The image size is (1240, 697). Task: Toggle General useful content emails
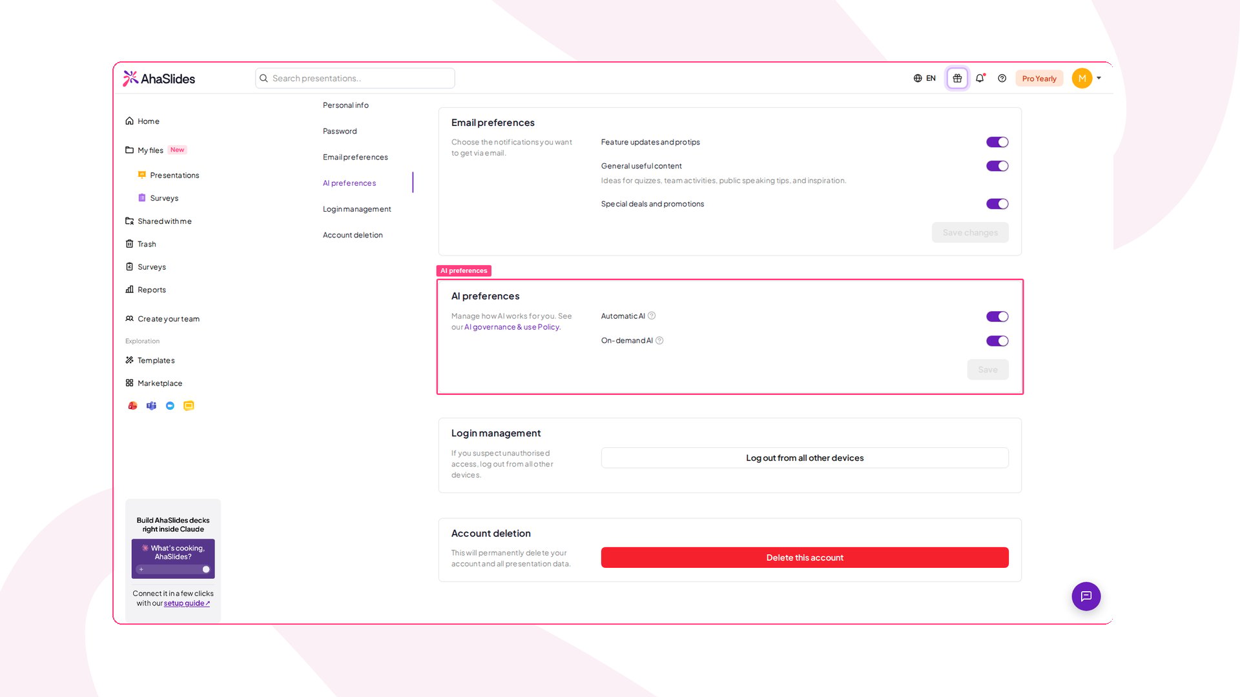(x=997, y=166)
